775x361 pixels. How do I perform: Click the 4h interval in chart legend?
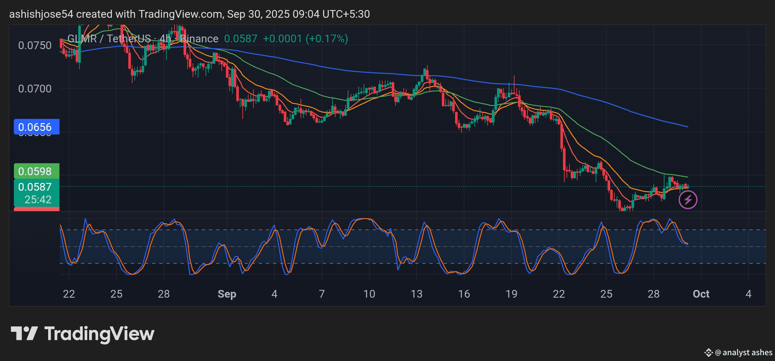(165, 39)
